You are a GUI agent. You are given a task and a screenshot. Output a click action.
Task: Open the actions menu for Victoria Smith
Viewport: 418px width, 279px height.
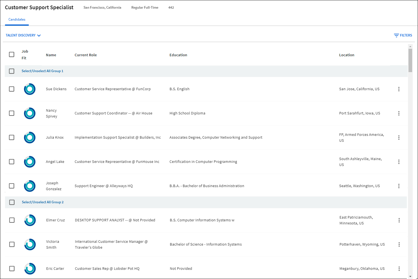[x=399, y=244]
